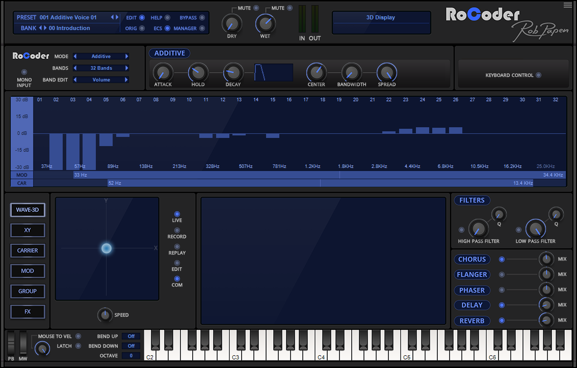577x368 pixels.
Task: Click the DECAY knob
Action: pos(233,72)
